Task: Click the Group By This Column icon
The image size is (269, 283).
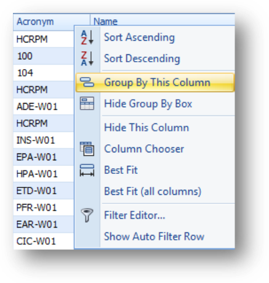Action: [87, 82]
